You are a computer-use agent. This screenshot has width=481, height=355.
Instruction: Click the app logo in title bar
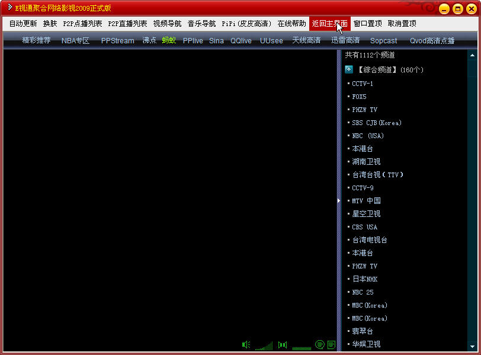9,7
